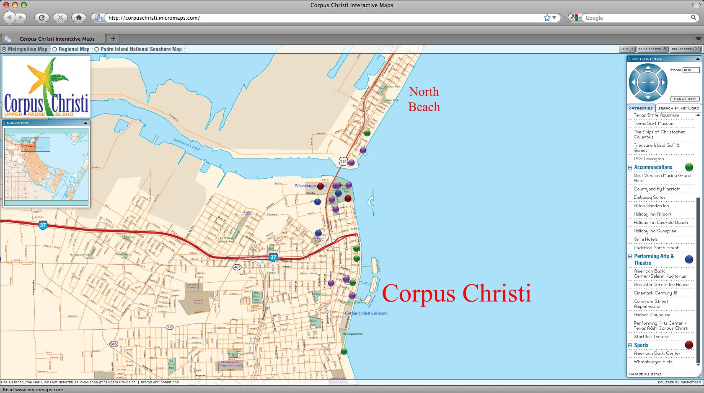
Task: Click the red map pin at Whataburger Field
Action: pyautogui.click(x=321, y=186)
